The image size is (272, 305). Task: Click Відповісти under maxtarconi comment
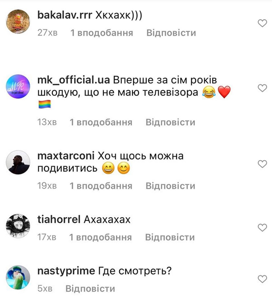point(171,186)
